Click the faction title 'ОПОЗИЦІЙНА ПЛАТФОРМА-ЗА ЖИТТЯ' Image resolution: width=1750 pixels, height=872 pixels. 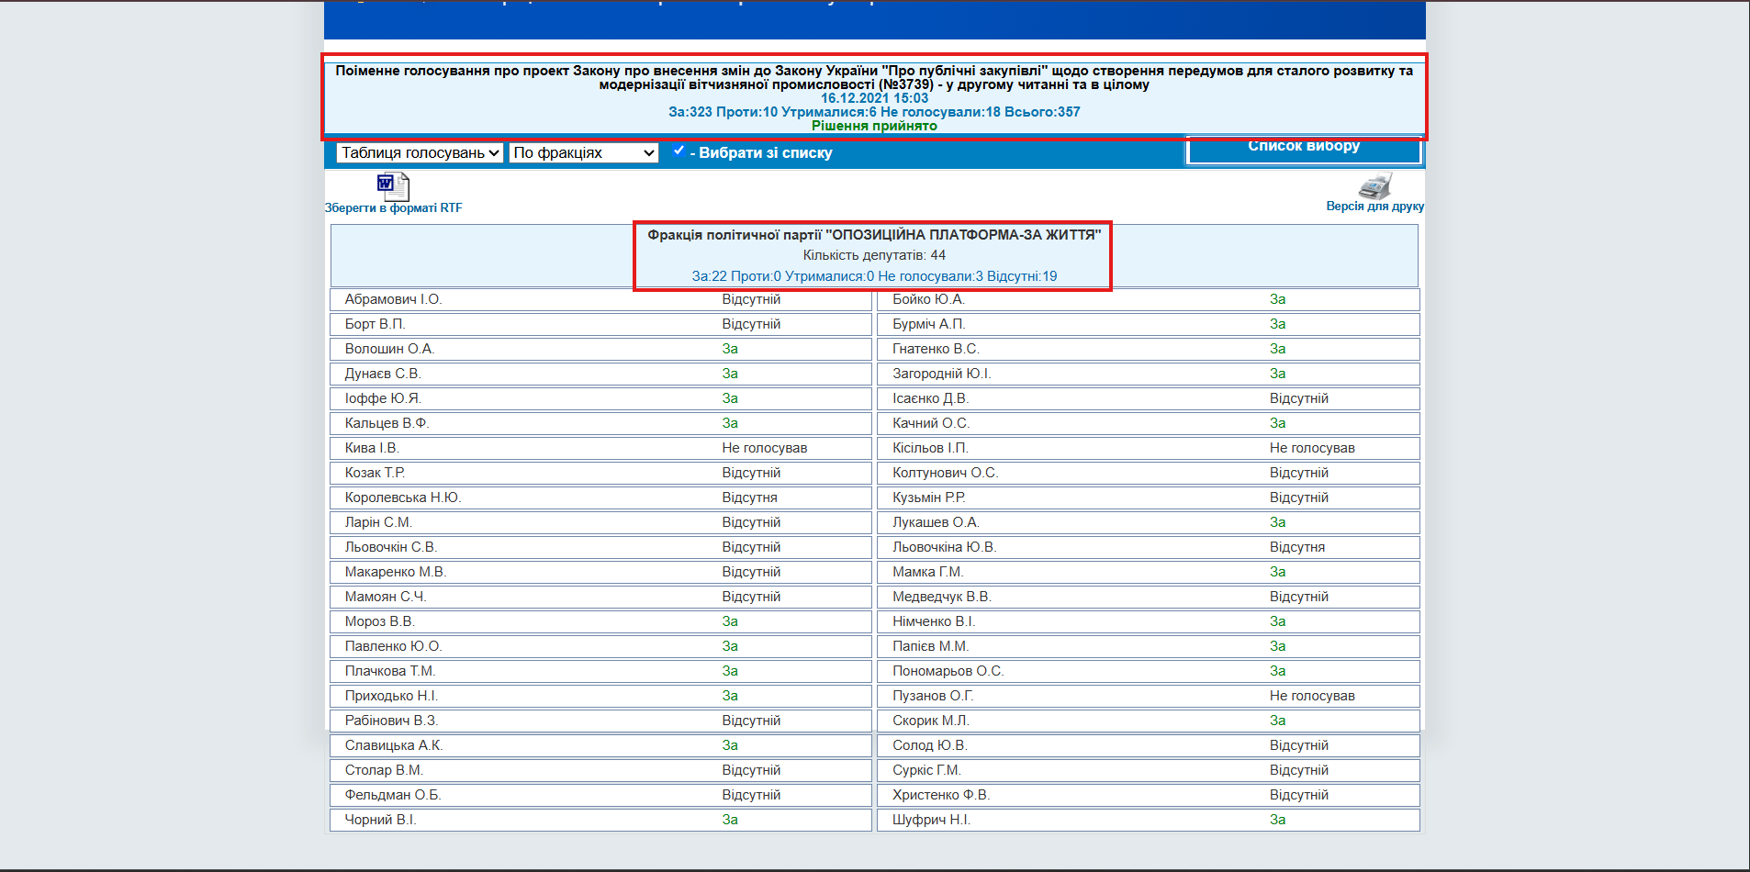(x=963, y=235)
